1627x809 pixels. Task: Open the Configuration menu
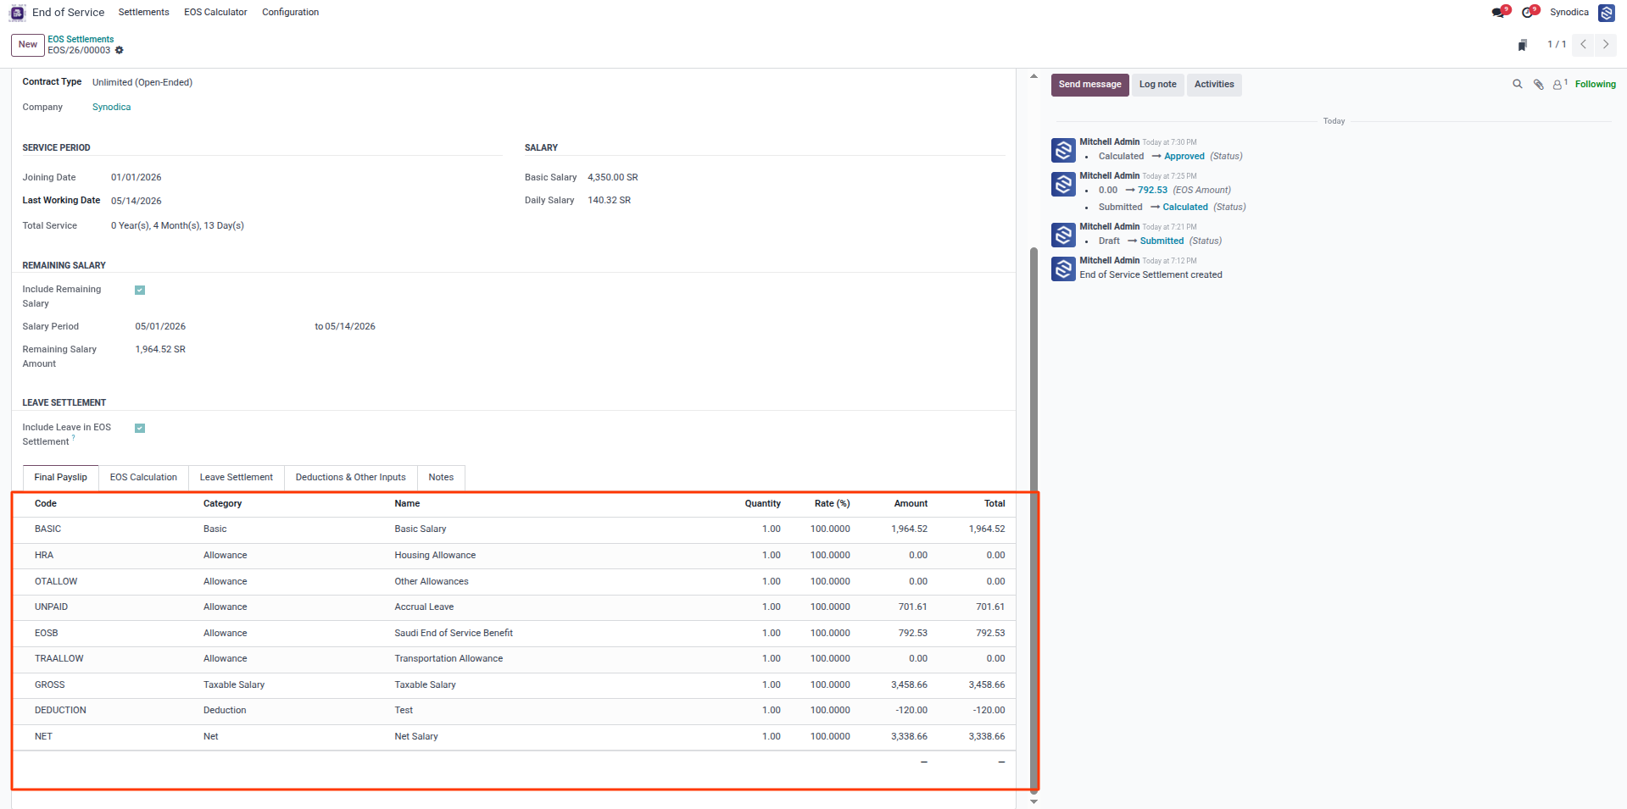point(290,13)
